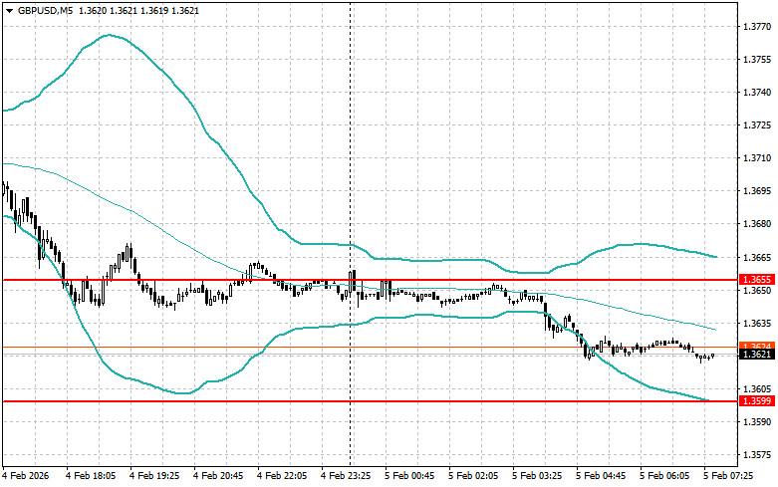Select the 1.3590 price axis value
Viewport: 778px width, 487px height.
(757, 422)
